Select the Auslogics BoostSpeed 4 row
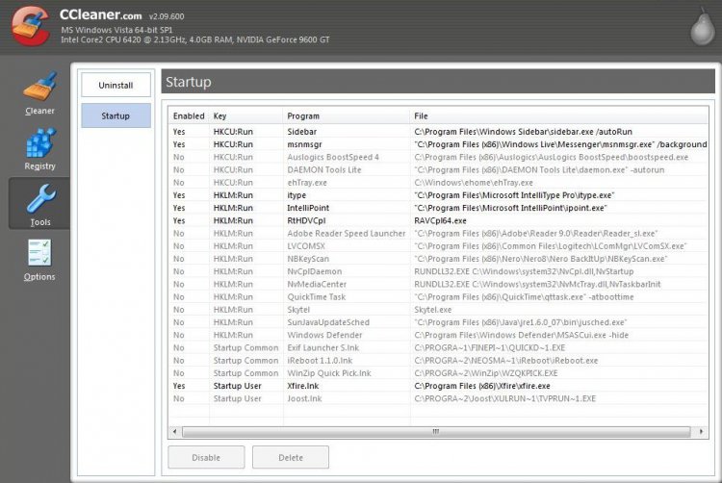This screenshot has width=722, height=483. click(x=438, y=158)
